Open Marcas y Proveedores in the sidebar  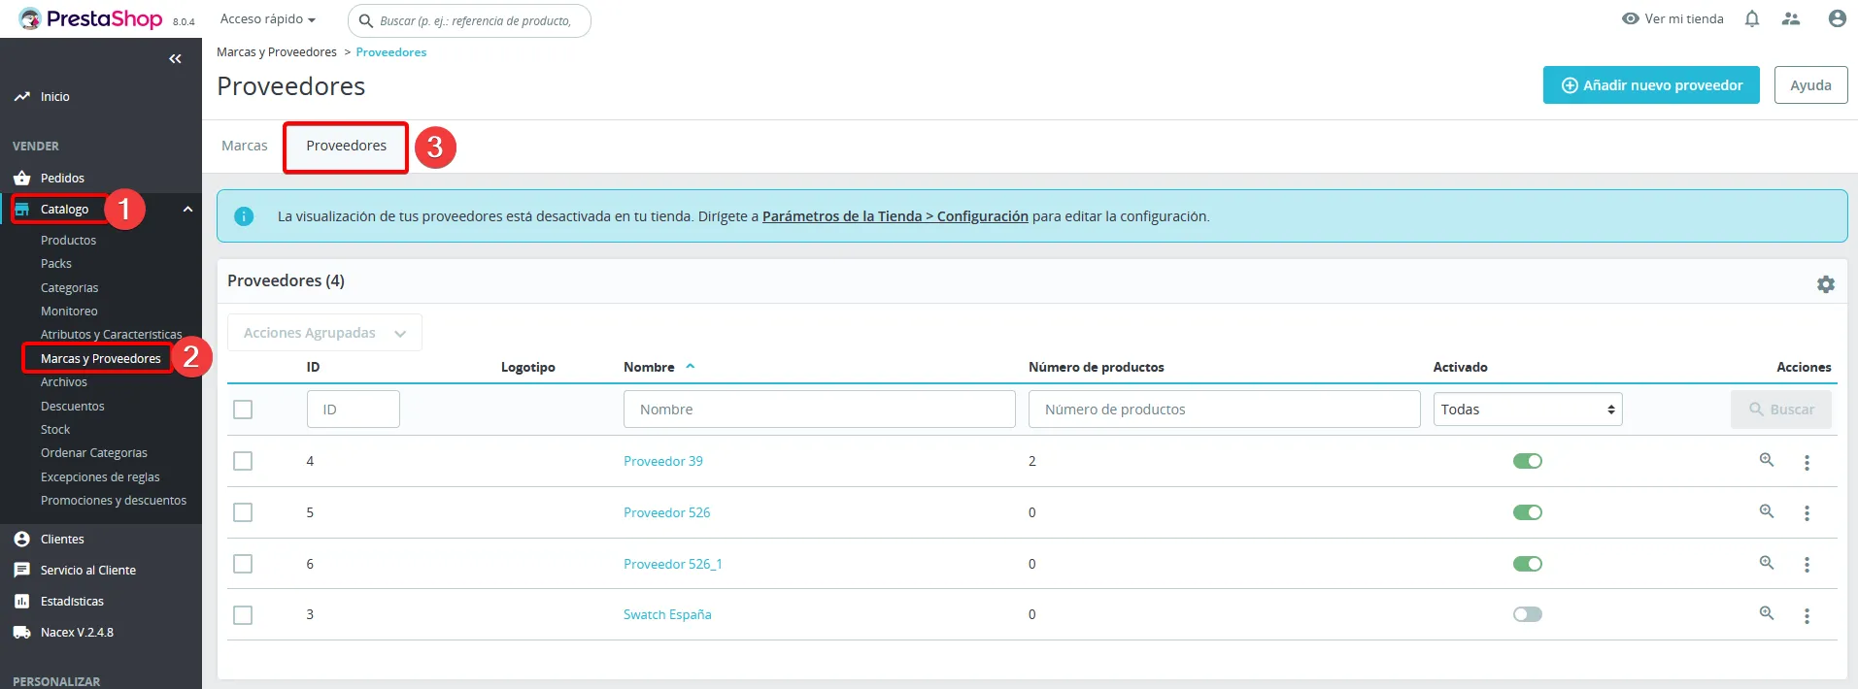[x=101, y=359]
